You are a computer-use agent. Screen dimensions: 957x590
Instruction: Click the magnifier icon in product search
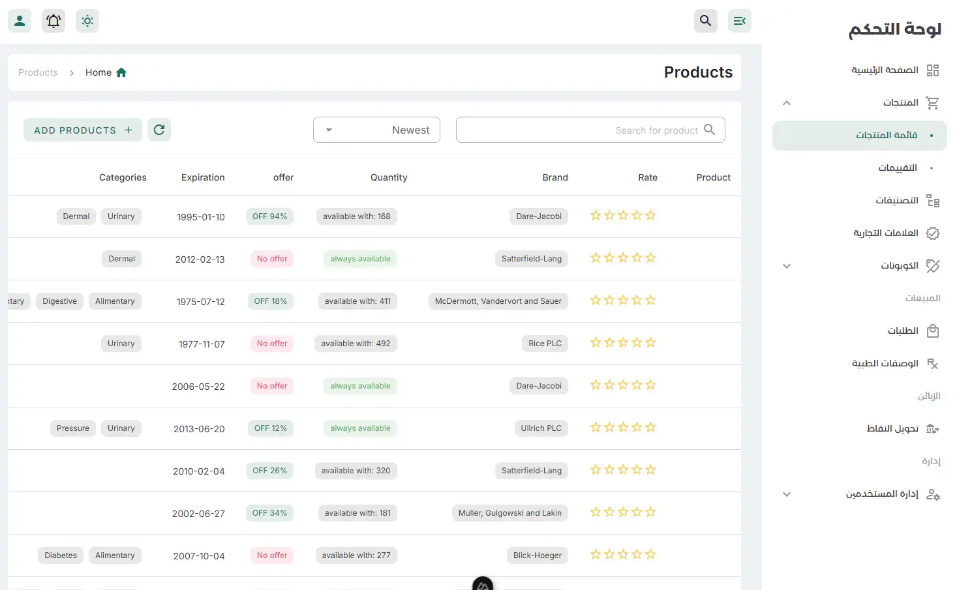coord(710,130)
